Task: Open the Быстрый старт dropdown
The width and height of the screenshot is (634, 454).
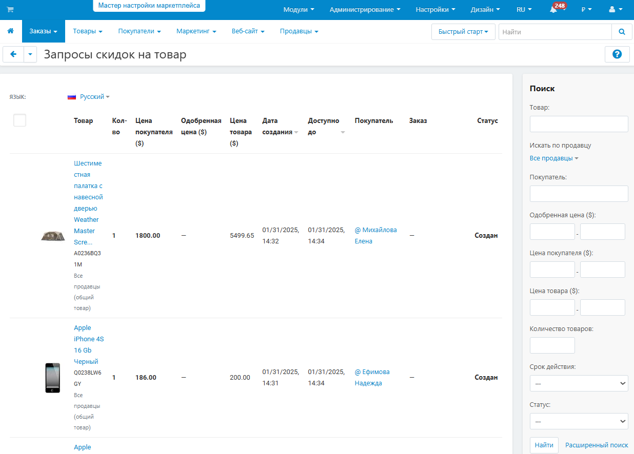Action: 463,32
